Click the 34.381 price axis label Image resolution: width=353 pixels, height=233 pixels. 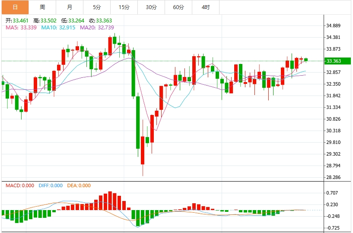334,38
